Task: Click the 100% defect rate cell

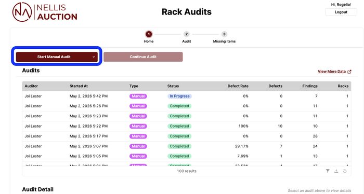Action: [243, 126]
